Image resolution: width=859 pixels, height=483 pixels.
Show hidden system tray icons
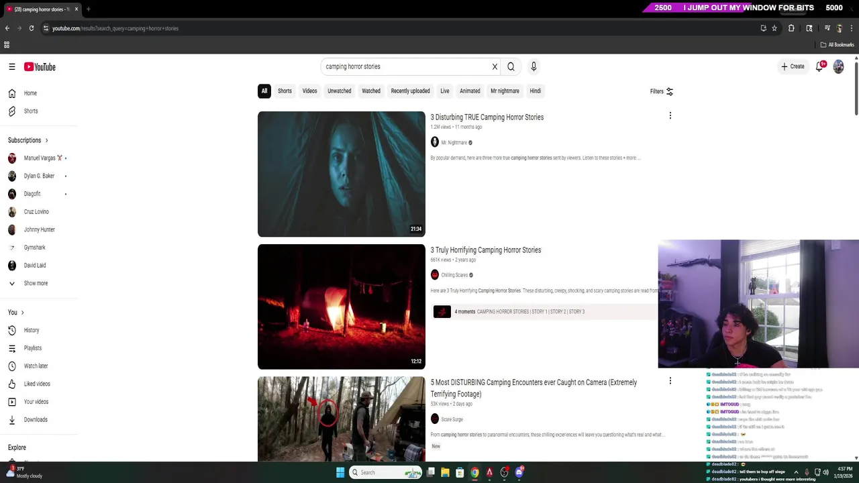(x=796, y=472)
